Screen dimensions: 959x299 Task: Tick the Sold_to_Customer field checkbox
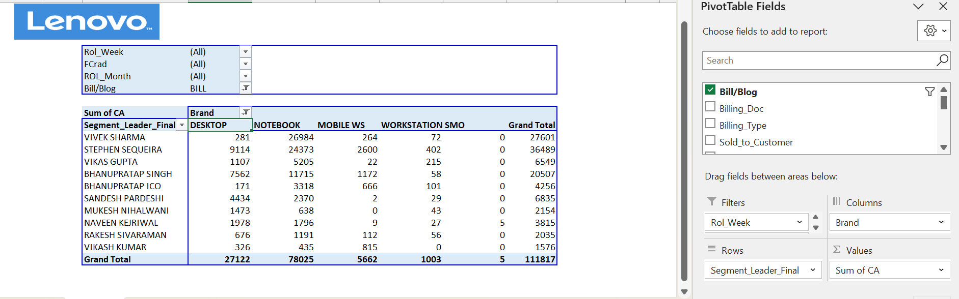point(710,140)
